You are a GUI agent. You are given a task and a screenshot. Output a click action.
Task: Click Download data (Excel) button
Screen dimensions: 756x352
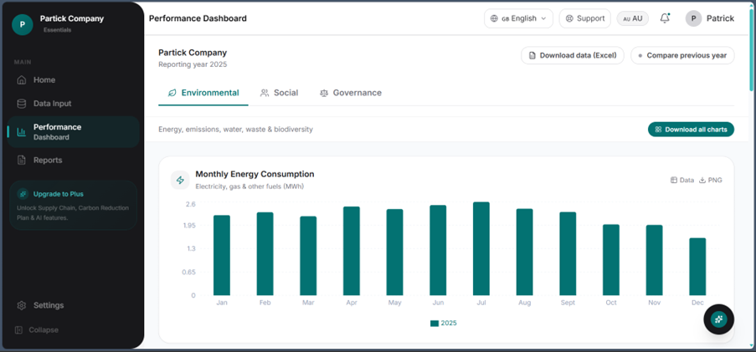(573, 55)
